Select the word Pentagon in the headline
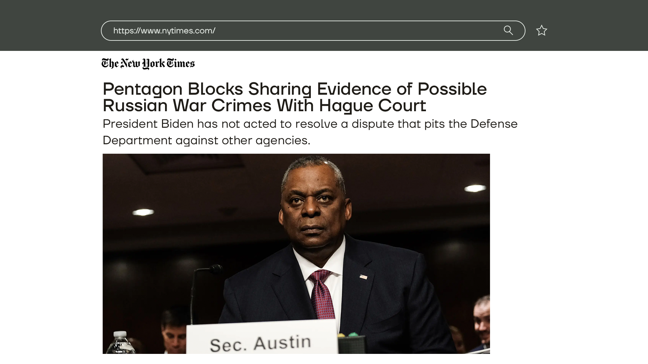The image size is (648, 364). (143, 89)
